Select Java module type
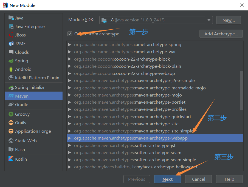The height and width of the screenshot is (187, 248). click(x=34, y=18)
